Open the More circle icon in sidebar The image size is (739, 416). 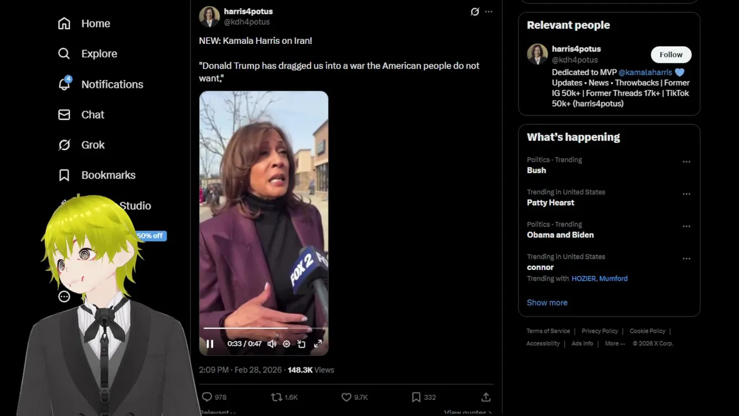click(x=64, y=296)
